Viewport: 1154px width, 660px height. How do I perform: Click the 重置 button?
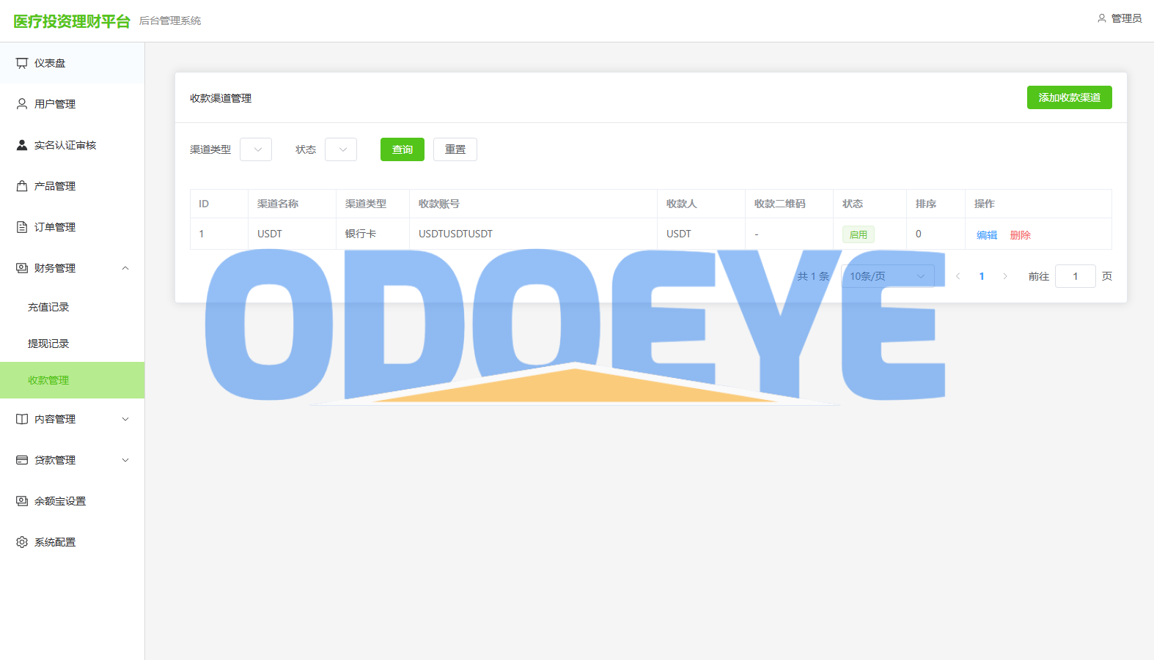[x=455, y=149]
